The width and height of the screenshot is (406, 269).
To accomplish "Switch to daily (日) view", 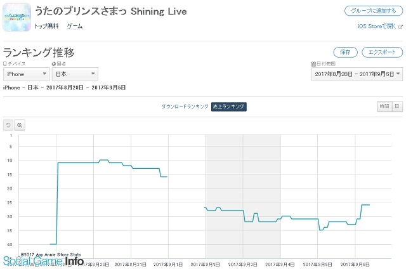I will tap(397, 106).
